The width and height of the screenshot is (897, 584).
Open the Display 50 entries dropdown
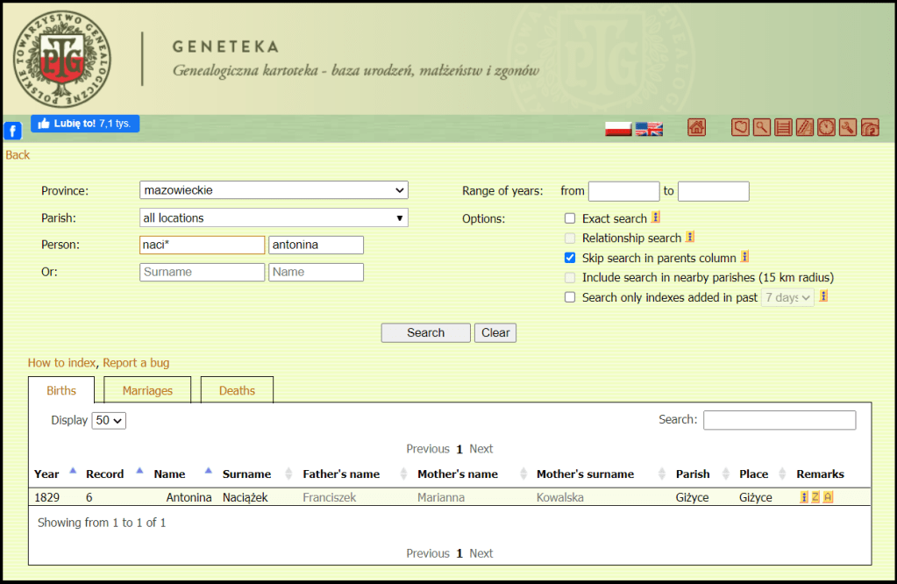[x=110, y=420]
